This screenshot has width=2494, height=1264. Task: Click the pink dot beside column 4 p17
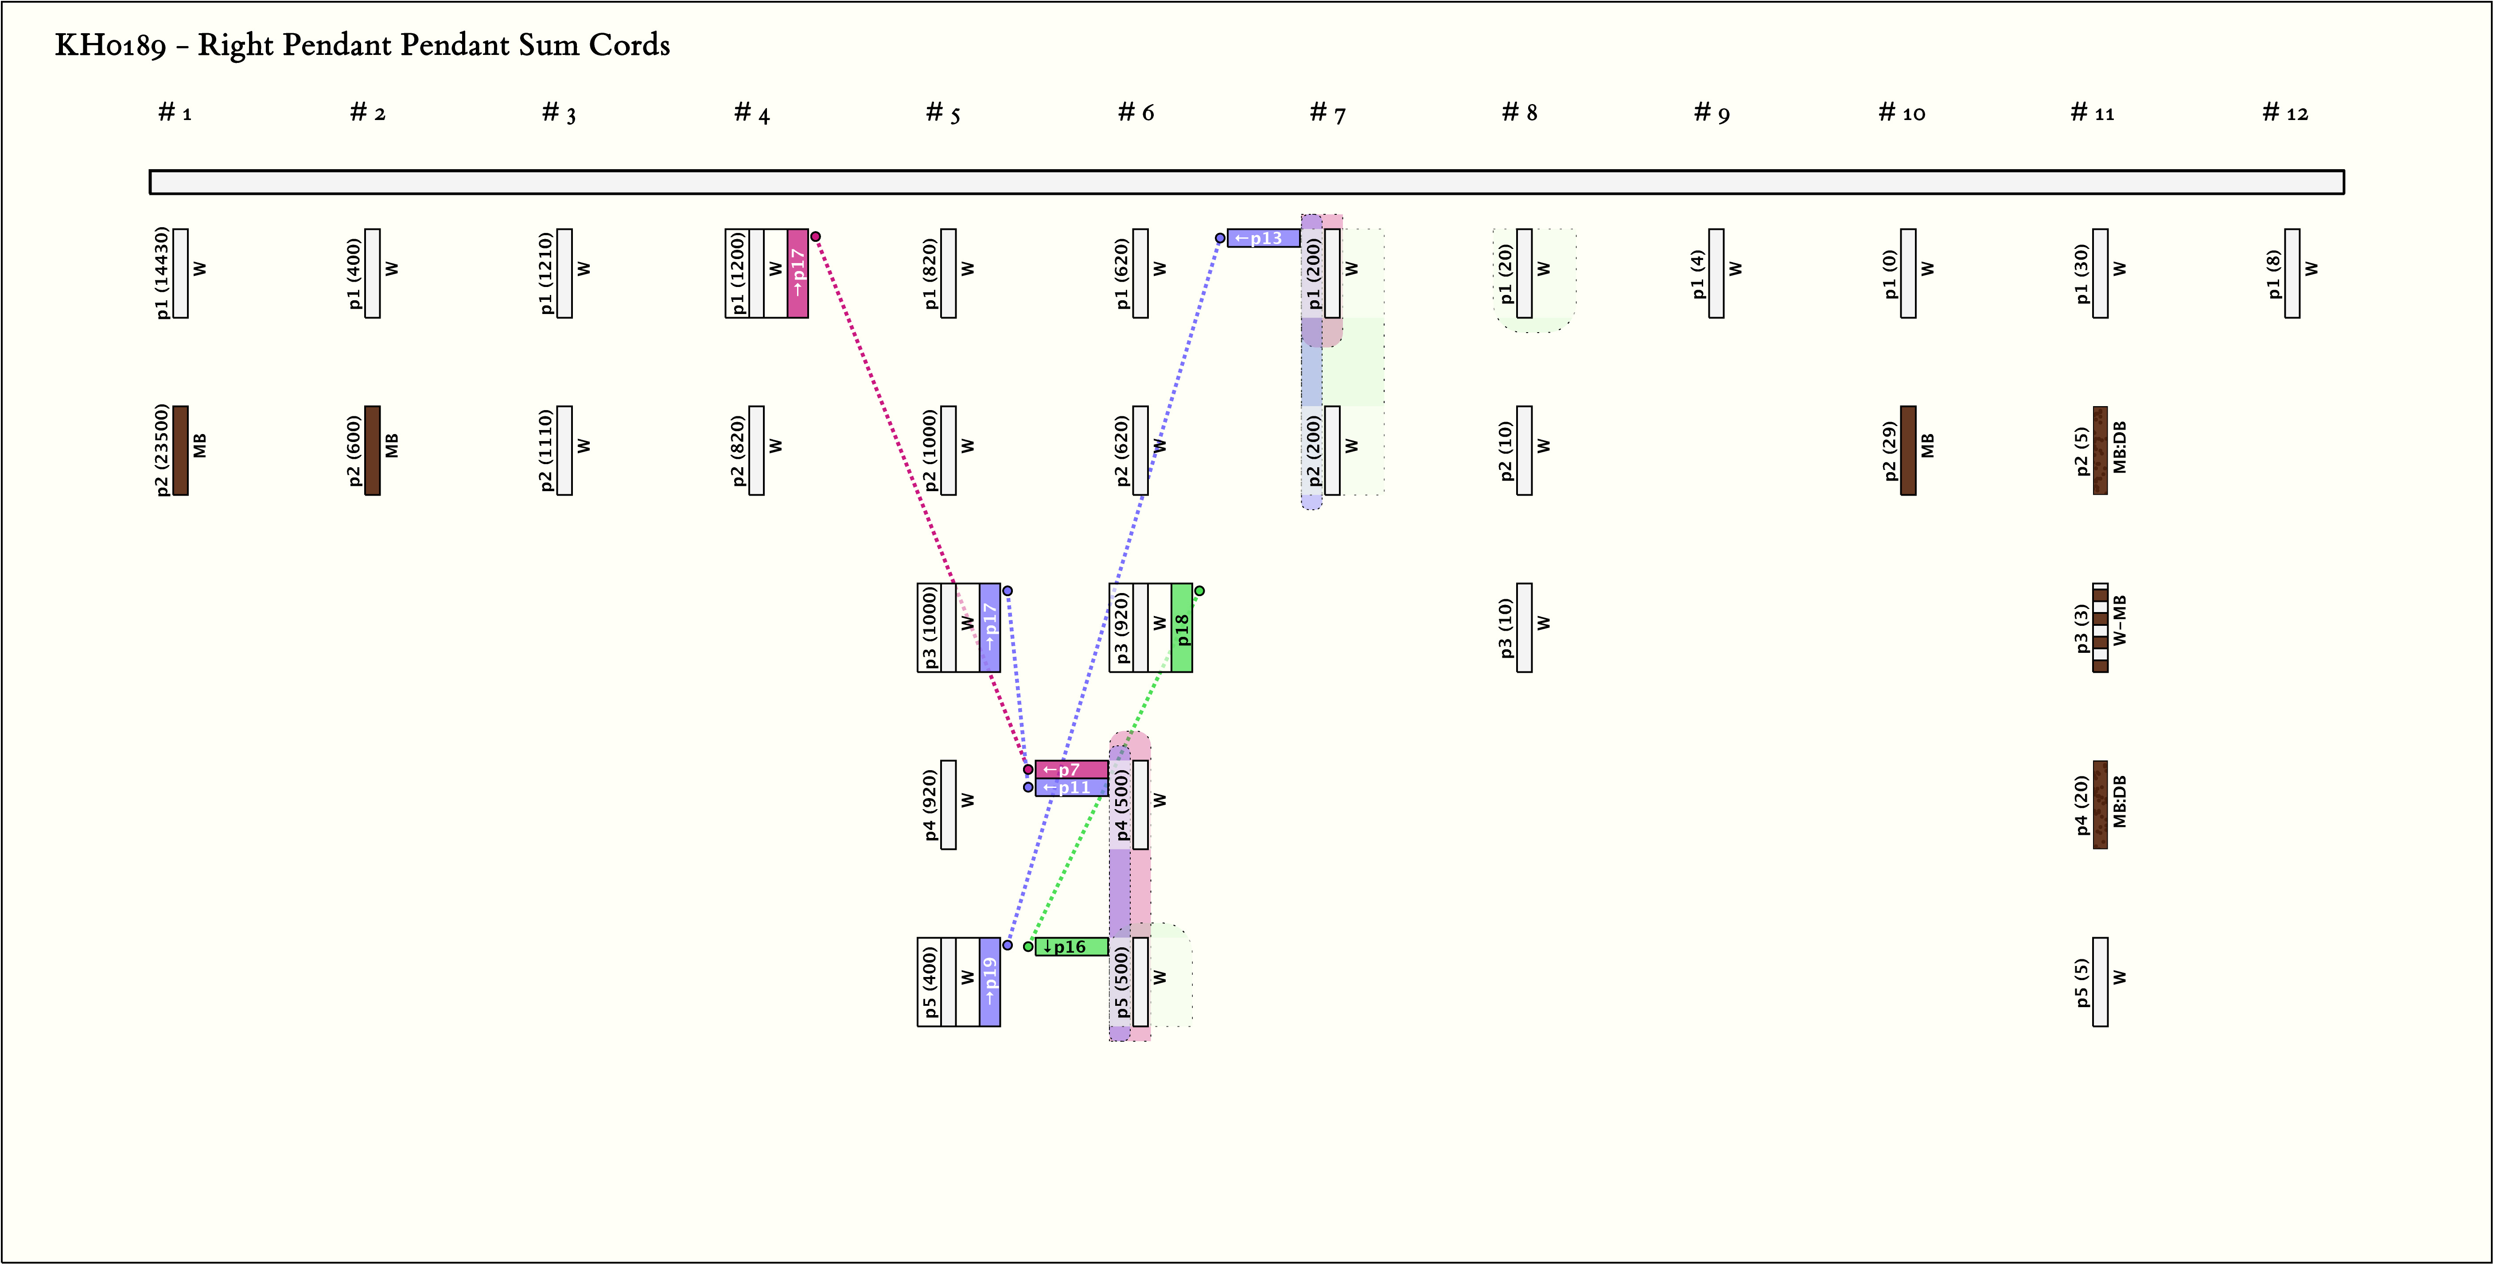pos(815,236)
